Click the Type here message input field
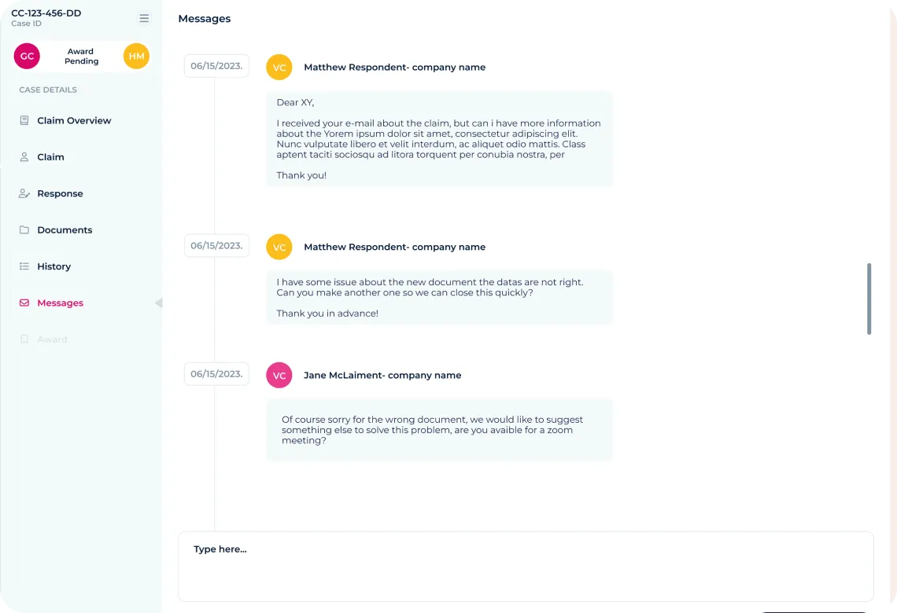 coord(526,566)
